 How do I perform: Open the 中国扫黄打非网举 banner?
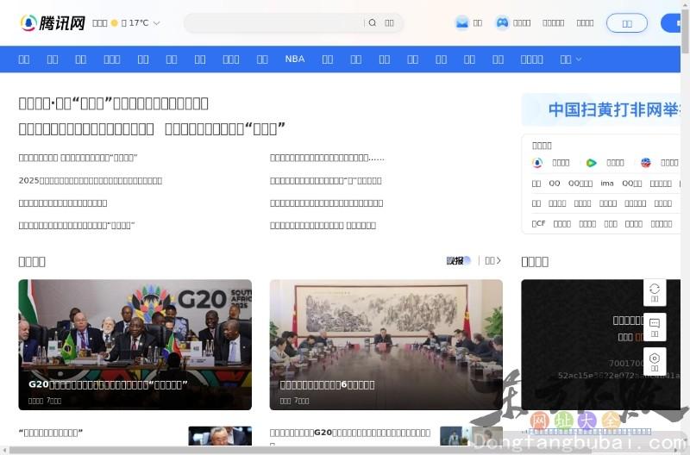601,109
